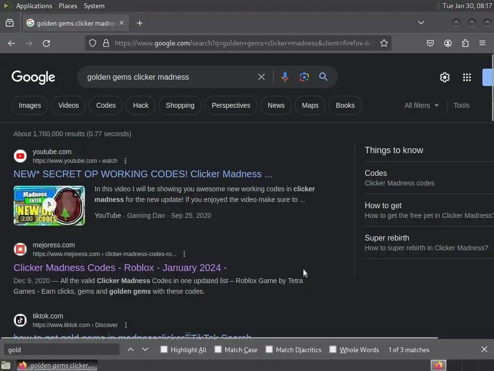The image size is (494, 371).
Task: Enable the Match Case checkbox
Action: pos(218,350)
